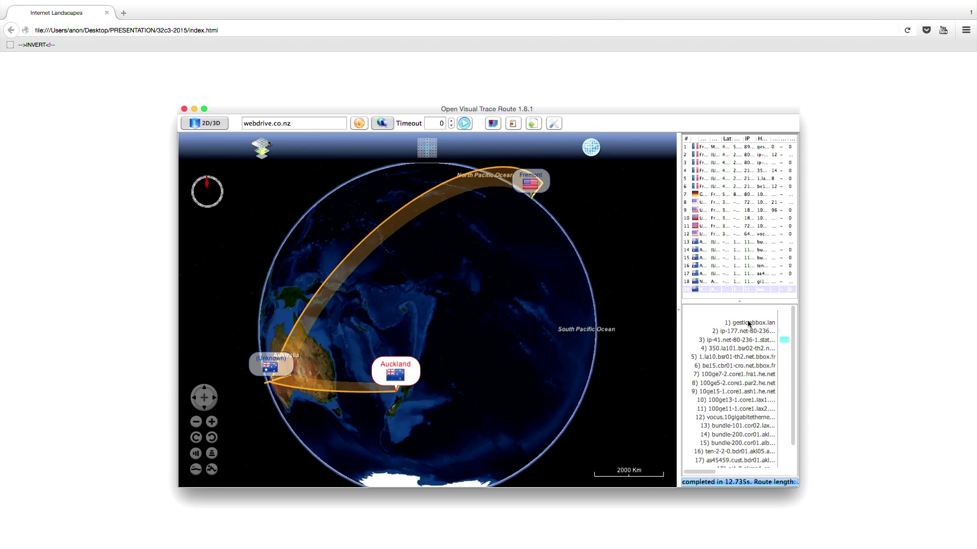Click the flatten terrain exaggeration button
The image size is (977, 549).
pos(196,469)
